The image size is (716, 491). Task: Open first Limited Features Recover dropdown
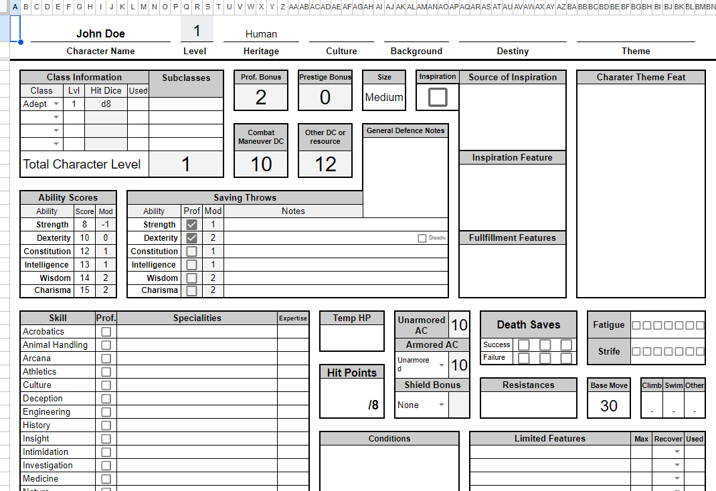(x=677, y=452)
